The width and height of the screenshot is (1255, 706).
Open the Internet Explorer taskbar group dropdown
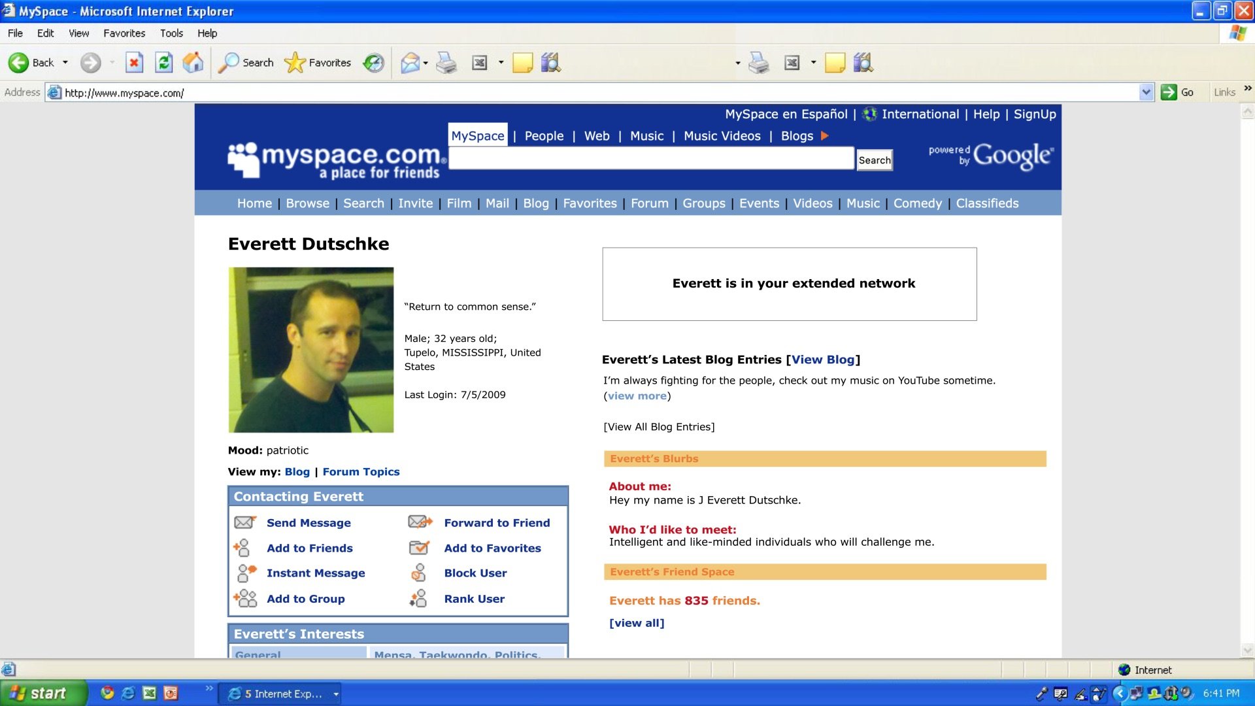coord(336,694)
